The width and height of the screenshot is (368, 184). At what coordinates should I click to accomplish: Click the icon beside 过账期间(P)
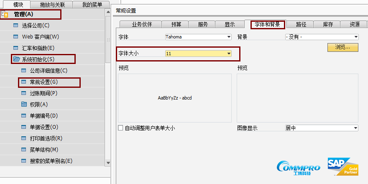24,93
